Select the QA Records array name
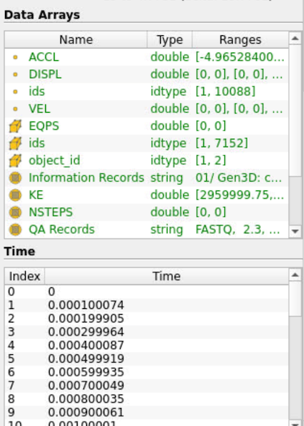Screen dimensions: 304x426 point(62,230)
